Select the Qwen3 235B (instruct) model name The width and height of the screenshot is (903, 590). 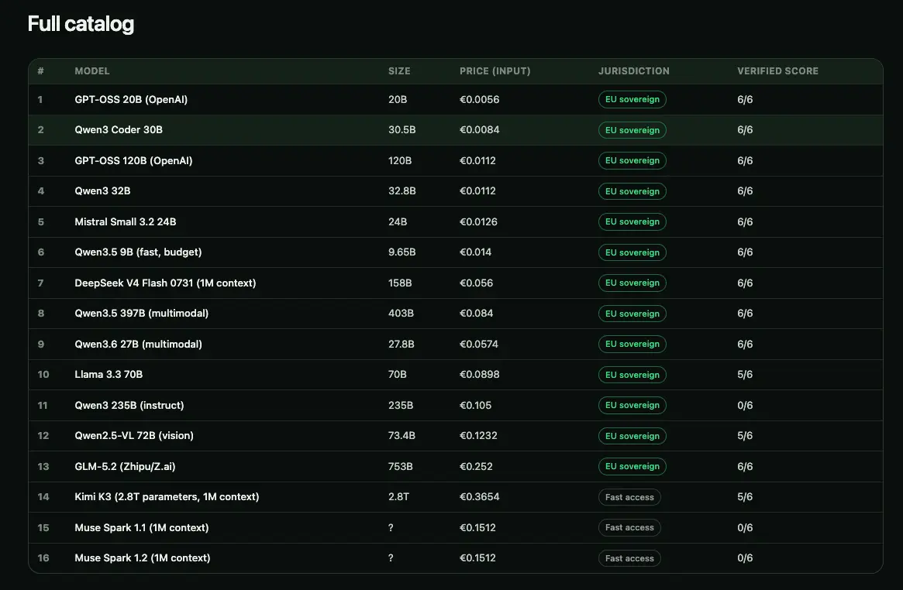129,406
